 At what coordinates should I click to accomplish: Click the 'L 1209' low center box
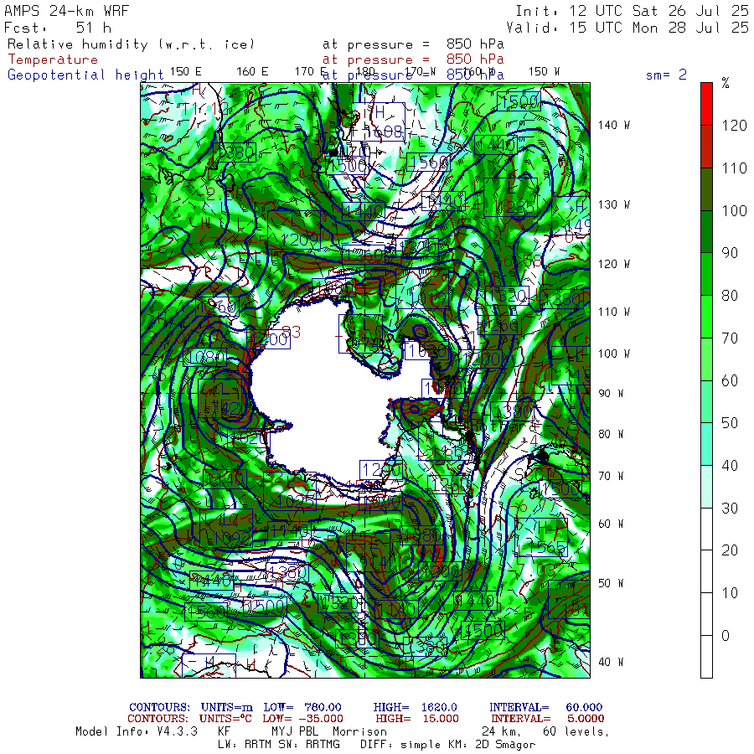[294, 230]
